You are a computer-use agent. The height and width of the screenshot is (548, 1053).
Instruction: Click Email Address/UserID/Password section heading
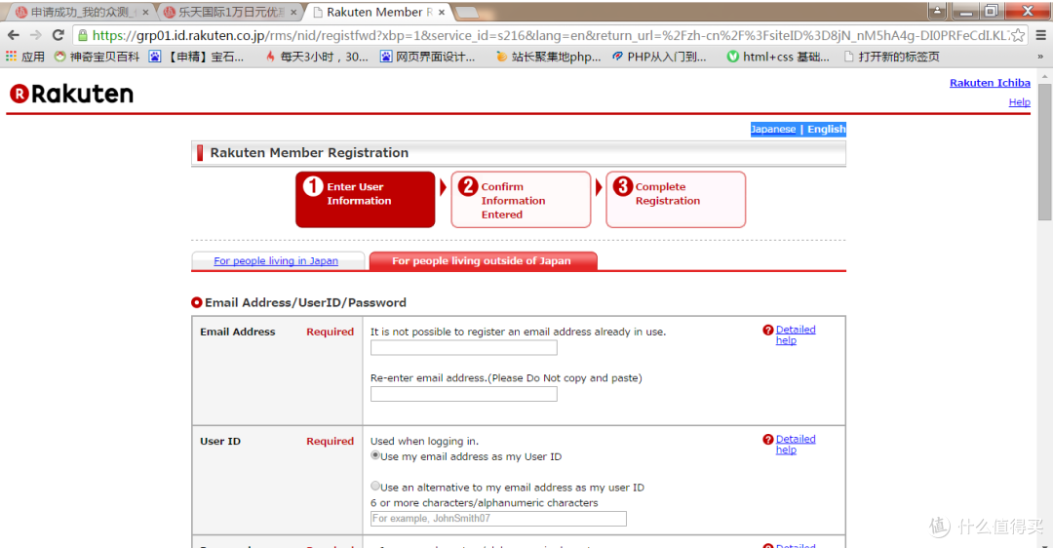pos(305,302)
